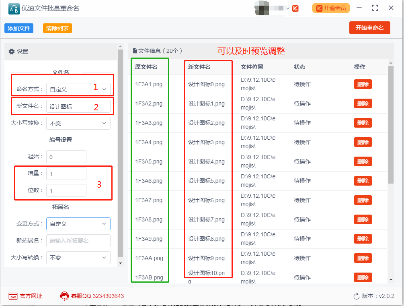Click the 起始 number input
Viewport: 404px width, 306px height.
point(66,157)
